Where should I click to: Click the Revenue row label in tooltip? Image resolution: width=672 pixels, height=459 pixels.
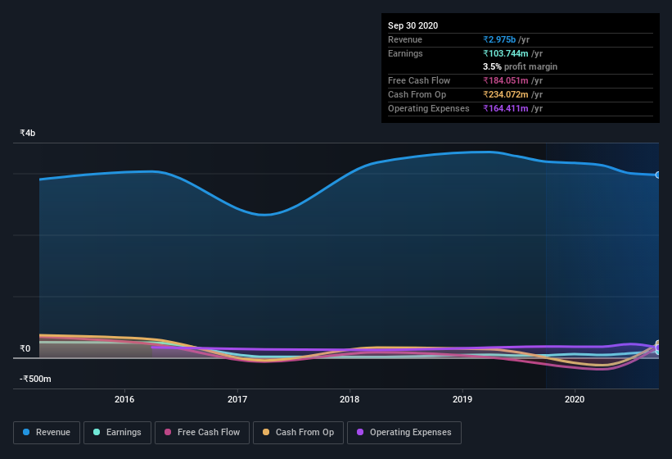(405, 39)
